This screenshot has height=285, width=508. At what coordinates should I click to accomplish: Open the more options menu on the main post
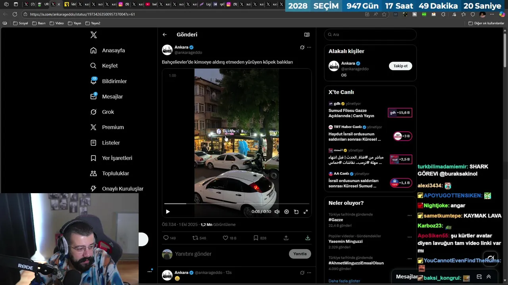pos(309,47)
